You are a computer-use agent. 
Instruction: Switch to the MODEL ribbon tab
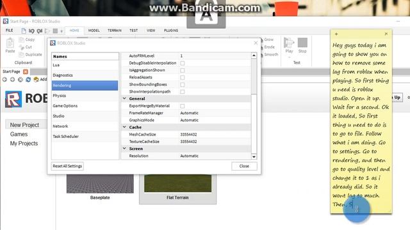94,31
